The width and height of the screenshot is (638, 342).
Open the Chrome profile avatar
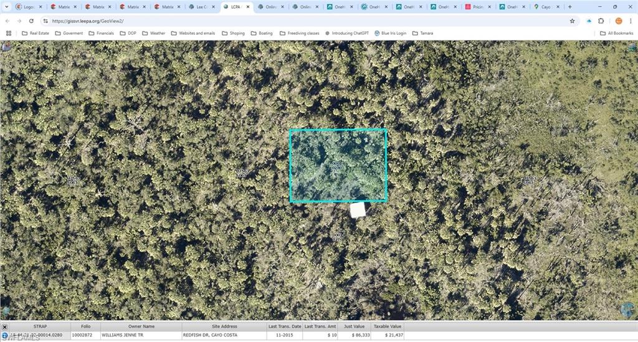pyautogui.click(x=619, y=21)
